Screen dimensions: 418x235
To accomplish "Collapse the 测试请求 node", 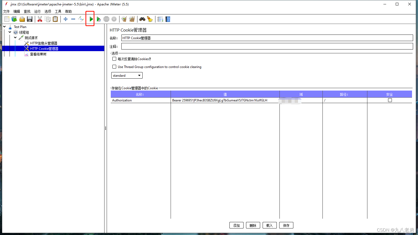I will click(x=15, y=38).
